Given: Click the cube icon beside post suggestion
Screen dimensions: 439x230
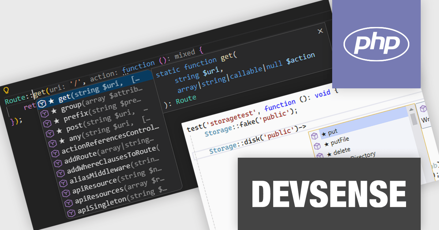Looking at the screenshot, I should 49,134.
